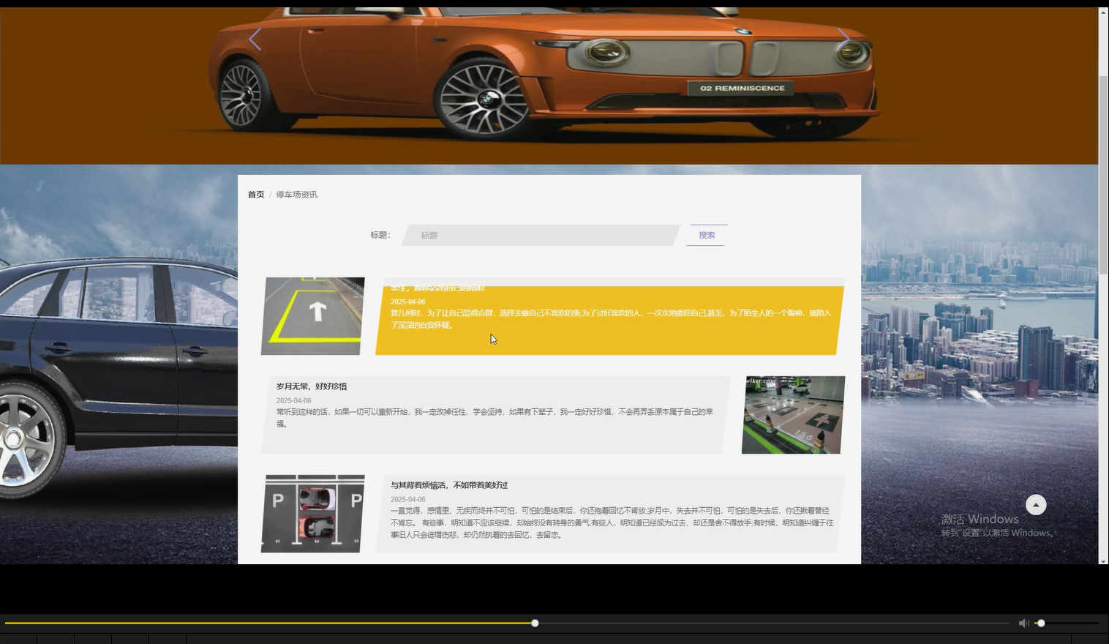
Task: Click the page vertical scrollbar thumb
Action: pos(1103,173)
